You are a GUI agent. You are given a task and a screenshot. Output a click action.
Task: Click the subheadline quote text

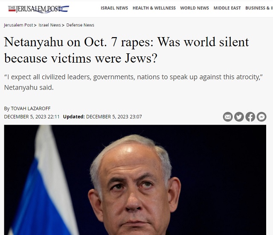(x=134, y=82)
